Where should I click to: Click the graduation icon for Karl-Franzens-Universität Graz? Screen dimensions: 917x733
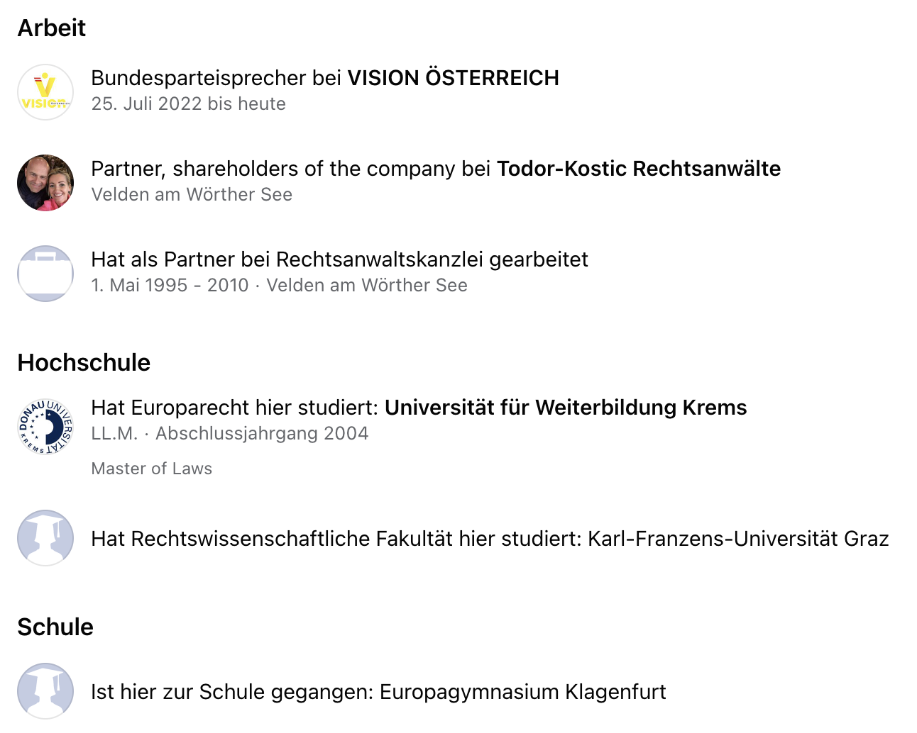coord(45,538)
